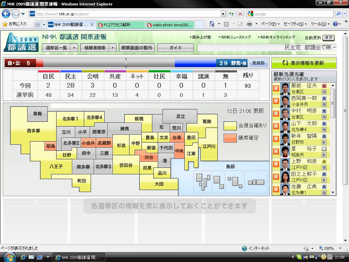Screen dimensions: 349x262
Task: Click Show Desktop quick launch icon
Action: pyautogui.click(x=40, y=257)
